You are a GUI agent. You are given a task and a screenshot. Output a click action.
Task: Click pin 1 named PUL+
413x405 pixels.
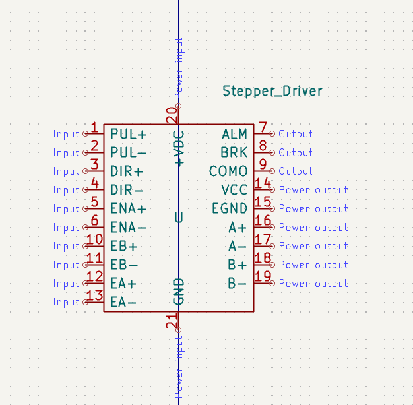point(128,134)
